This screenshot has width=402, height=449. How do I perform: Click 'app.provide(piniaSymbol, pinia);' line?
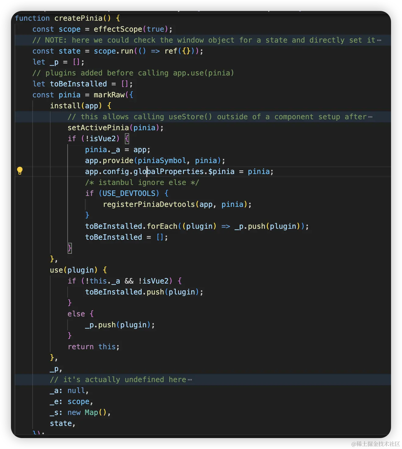click(155, 161)
